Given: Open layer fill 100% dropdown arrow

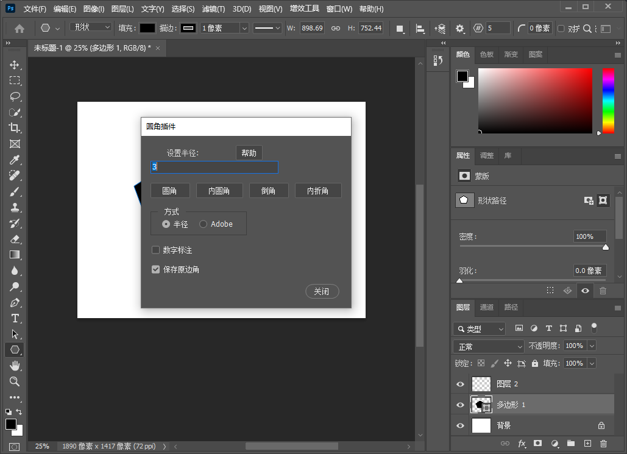Looking at the screenshot, I should [592, 363].
